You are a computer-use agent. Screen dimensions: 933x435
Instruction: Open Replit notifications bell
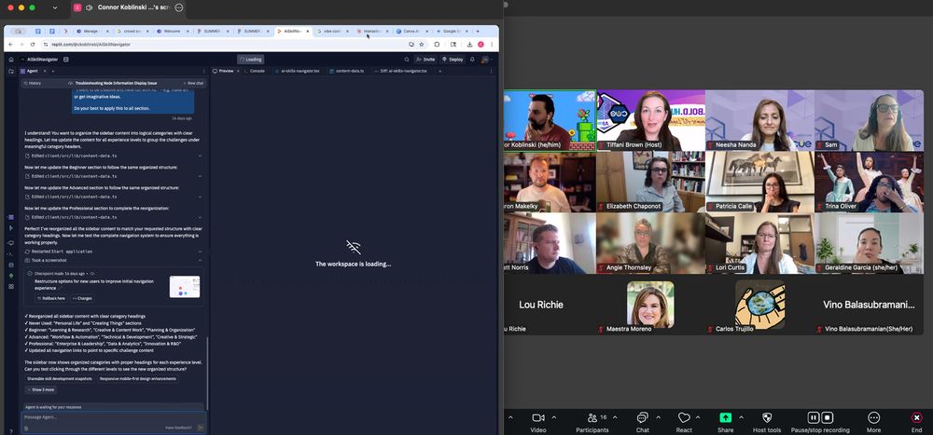[472, 60]
